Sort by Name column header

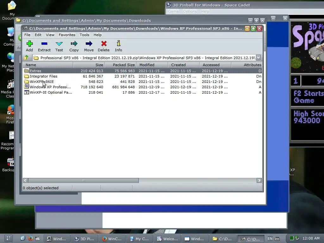(x=48, y=65)
